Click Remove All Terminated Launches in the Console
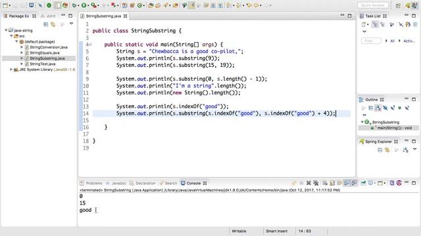This screenshot has height=236, width=421. click(316, 183)
